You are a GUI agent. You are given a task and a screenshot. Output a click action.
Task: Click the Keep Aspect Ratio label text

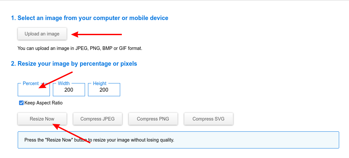point(43,103)
